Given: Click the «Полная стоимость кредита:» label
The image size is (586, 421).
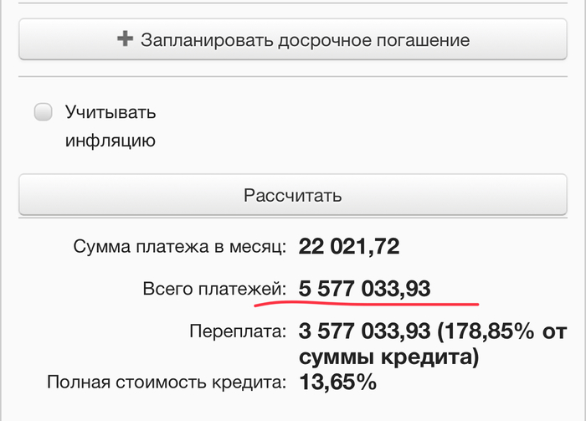Looking at the screenshot, I should point(167,383).
